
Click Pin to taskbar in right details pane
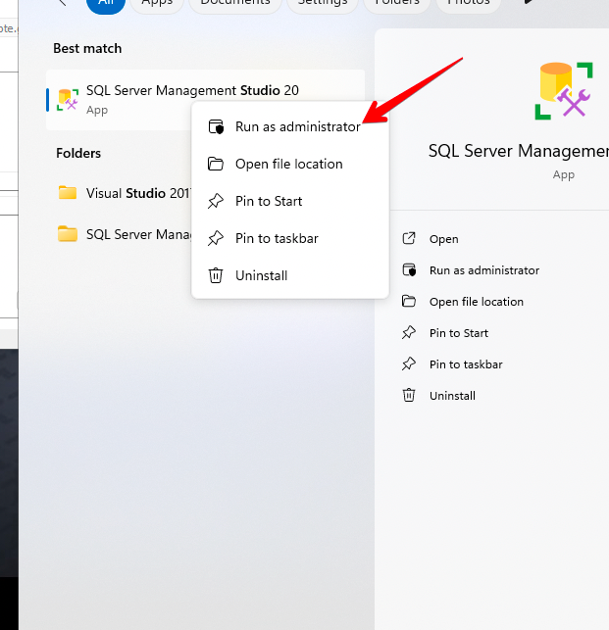coord(466,364)
